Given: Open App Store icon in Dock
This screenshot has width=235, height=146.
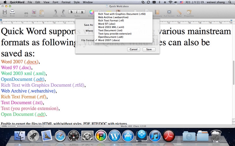Looking at the screenshot, I should [x=128, y=136].
